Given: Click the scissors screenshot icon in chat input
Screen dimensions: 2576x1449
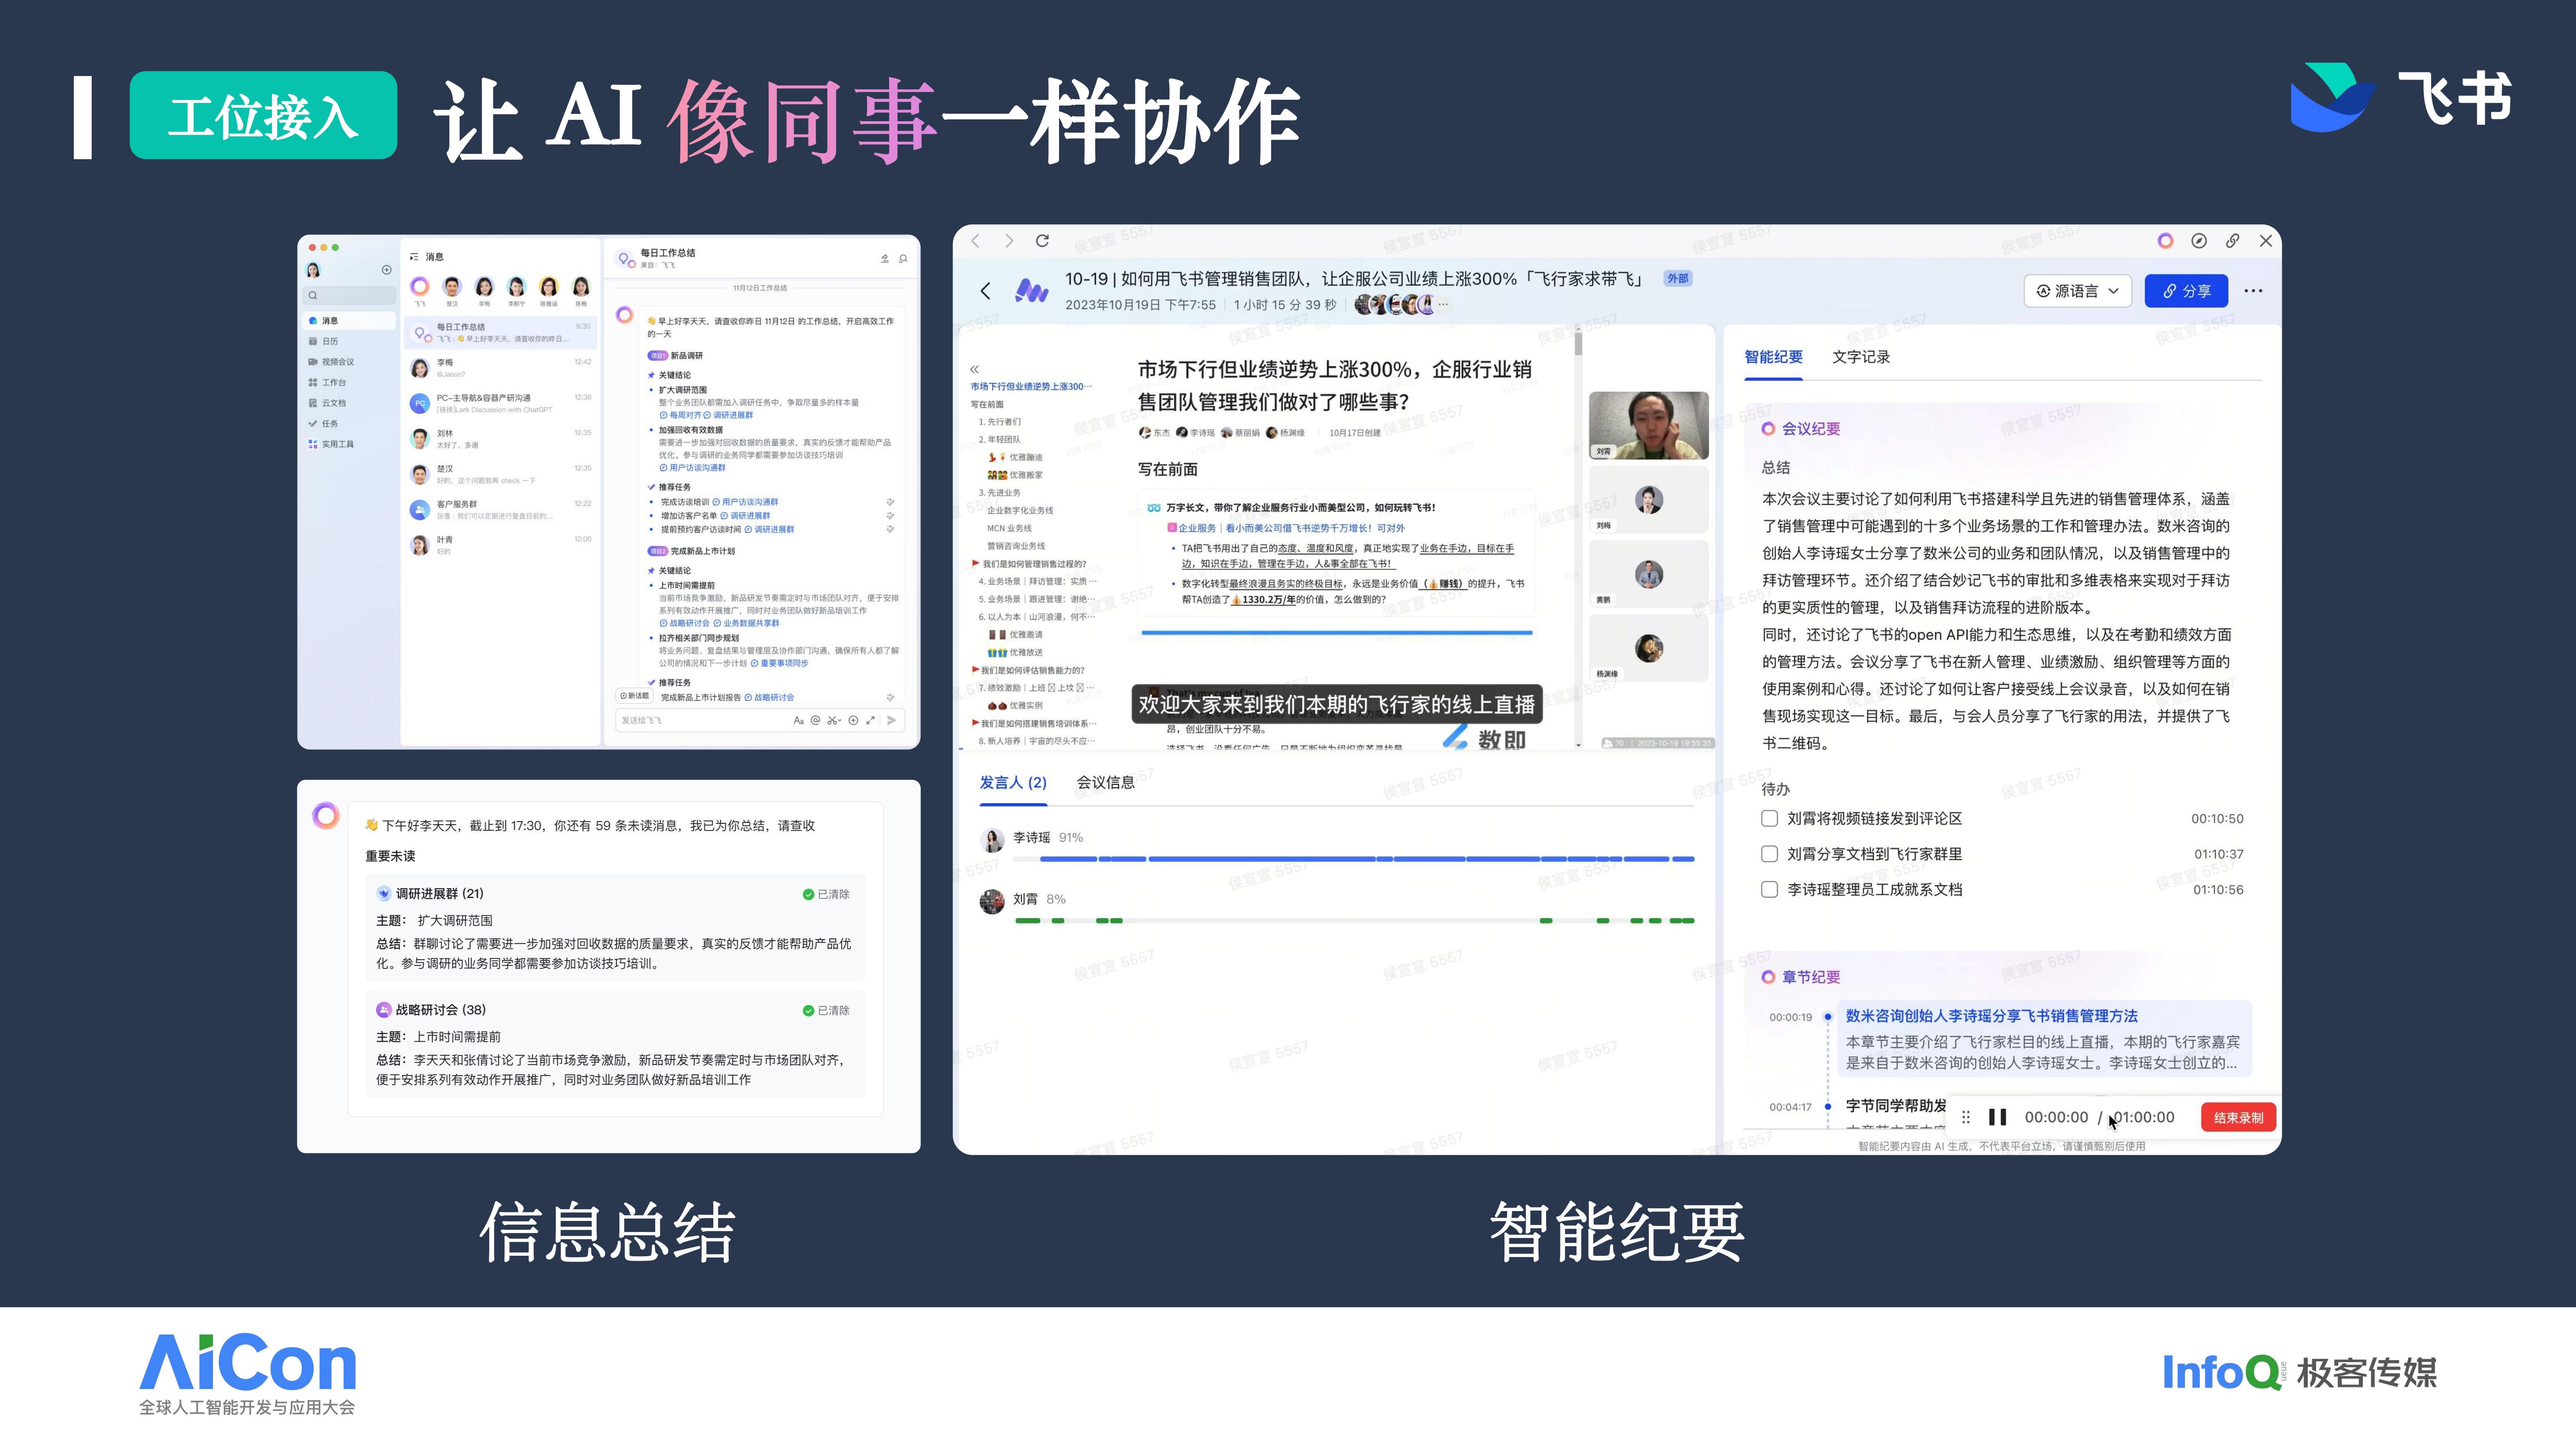Looking at the screenshot, I should point(833,720).
